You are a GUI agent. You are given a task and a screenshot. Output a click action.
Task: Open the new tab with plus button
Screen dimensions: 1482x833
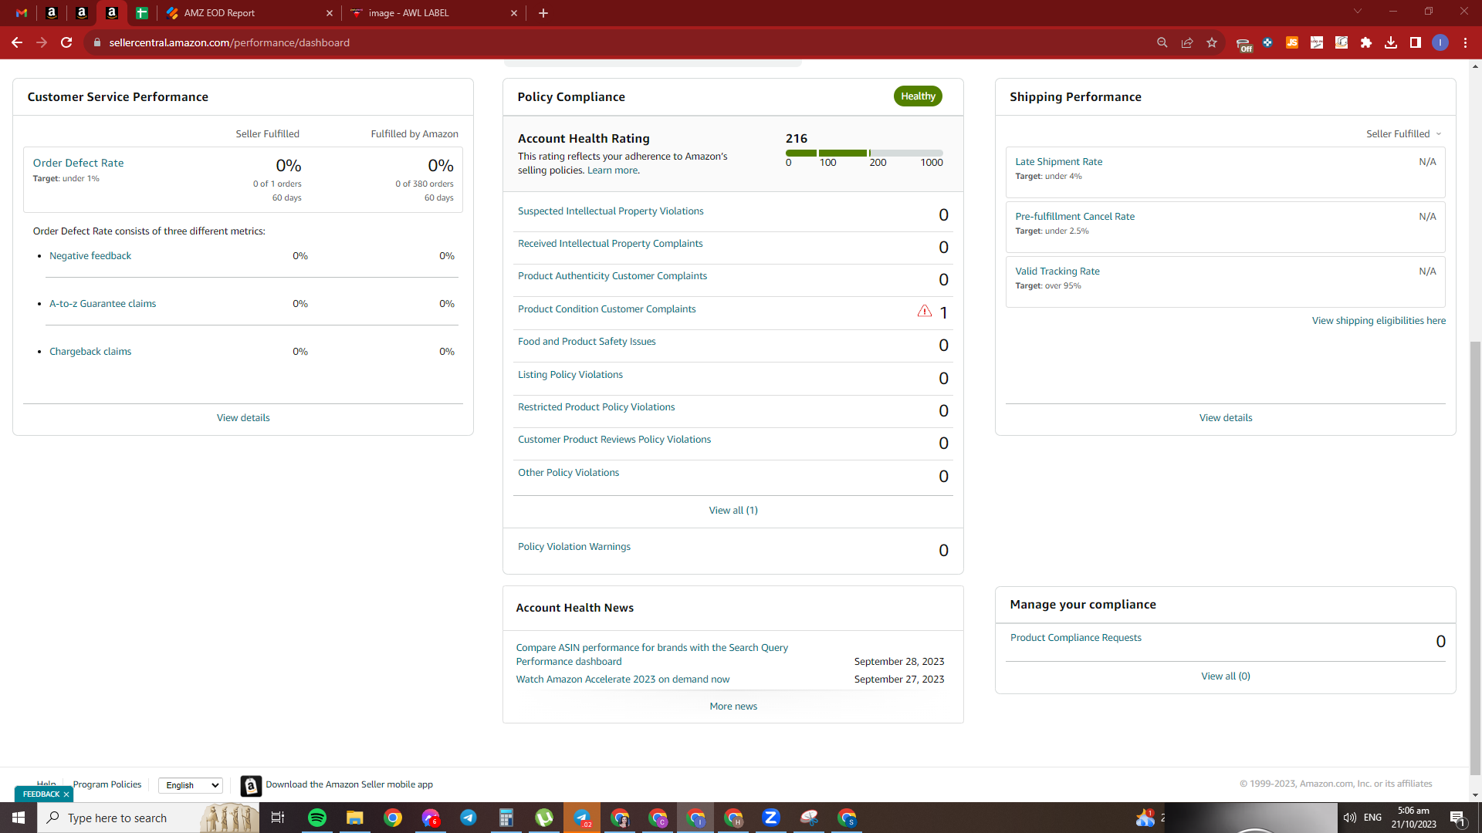[543, 13]
